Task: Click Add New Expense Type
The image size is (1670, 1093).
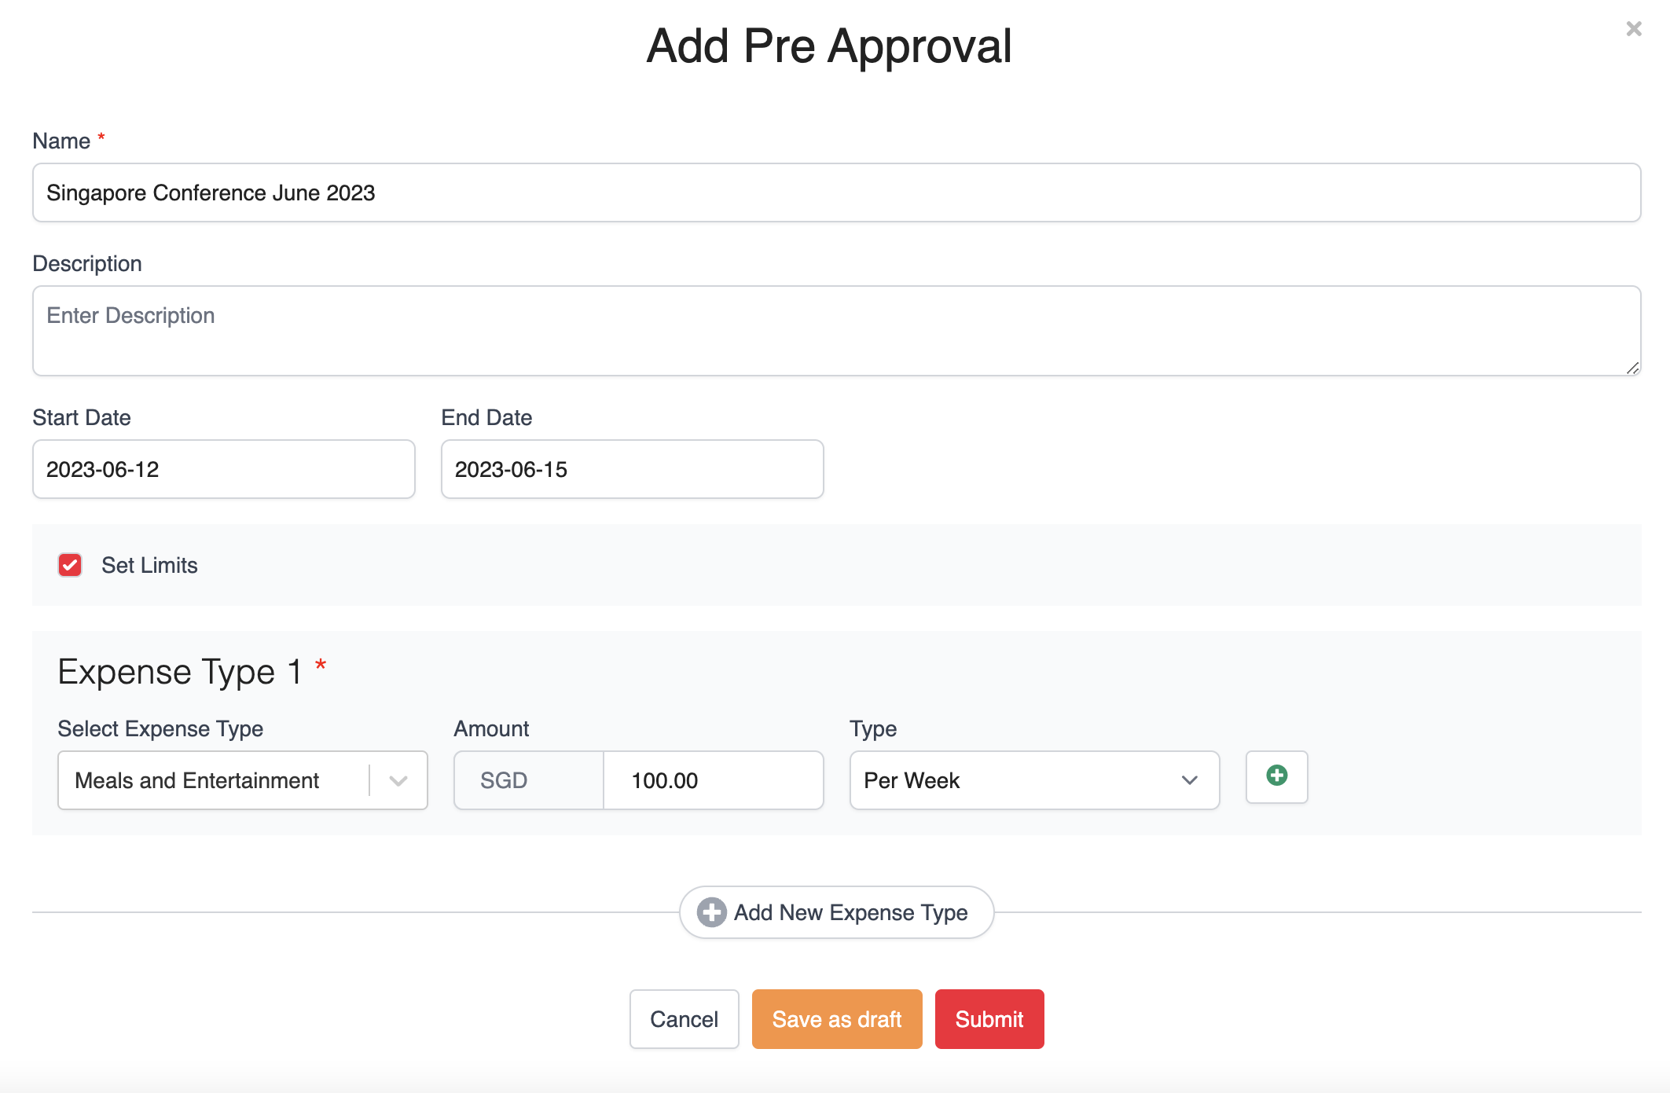Action: point(850,912)
